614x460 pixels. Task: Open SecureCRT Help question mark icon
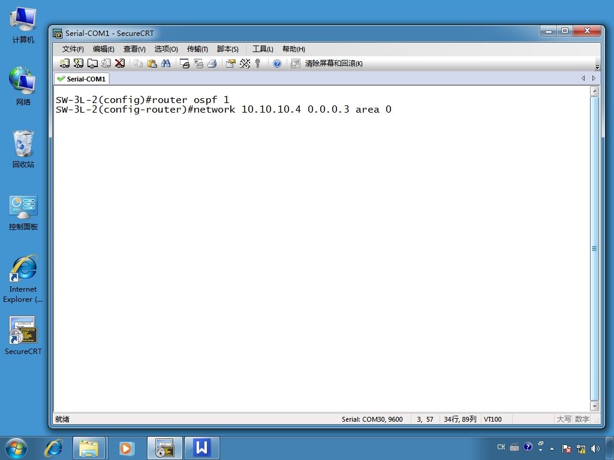coord(277,63)
